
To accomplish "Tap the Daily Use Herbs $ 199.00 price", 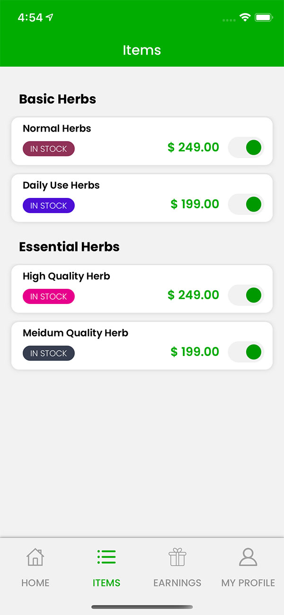I will [x=195, y=204].
